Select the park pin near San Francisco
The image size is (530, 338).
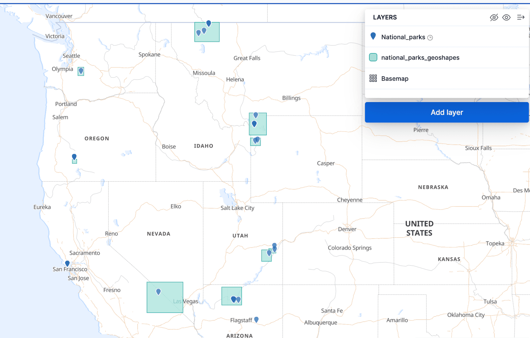[x=67, y=263]
